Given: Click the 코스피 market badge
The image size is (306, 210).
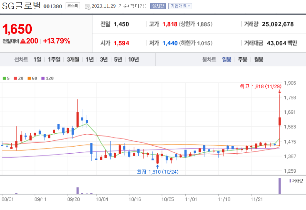Looking at the screenshot, I should (x=73, y=6).
